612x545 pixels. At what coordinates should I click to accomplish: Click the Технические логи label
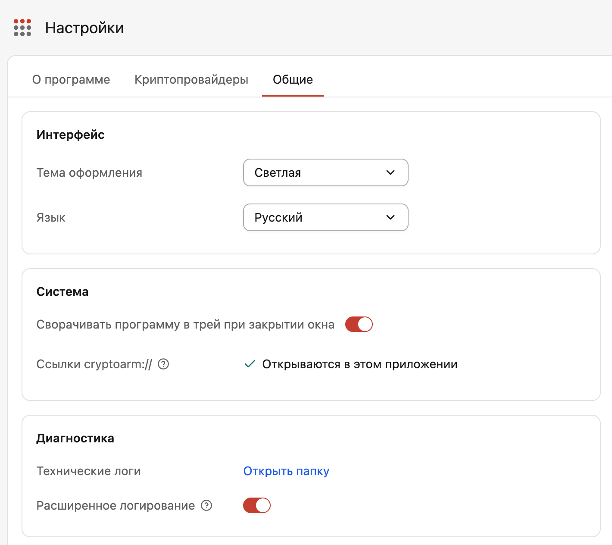coord(89,471)
